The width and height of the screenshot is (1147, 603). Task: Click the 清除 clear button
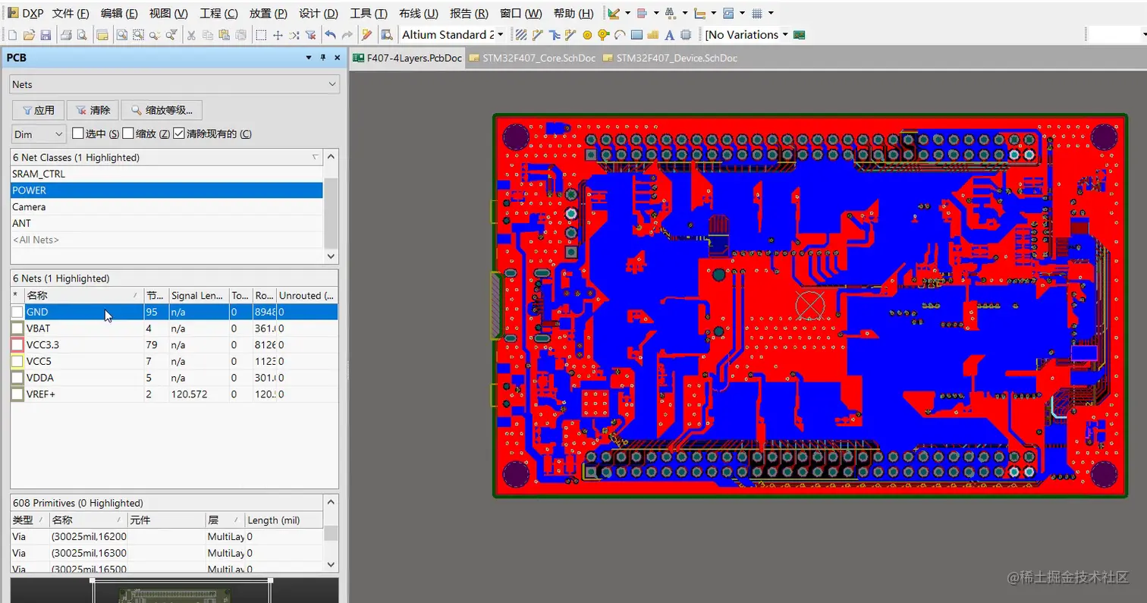coord(93,110)
